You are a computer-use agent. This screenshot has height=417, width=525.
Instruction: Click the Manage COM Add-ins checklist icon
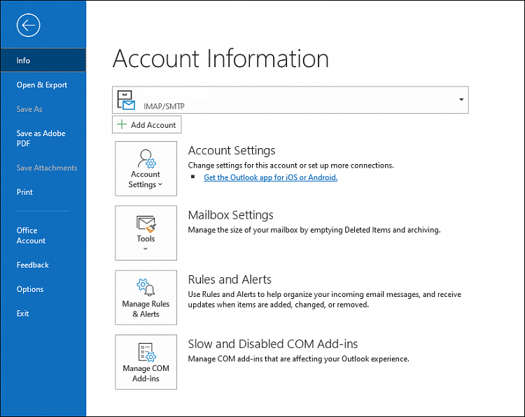(x=147, y=352)
